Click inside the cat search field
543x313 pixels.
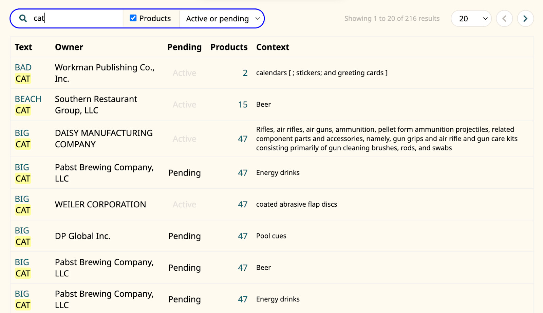pos(77,18)
